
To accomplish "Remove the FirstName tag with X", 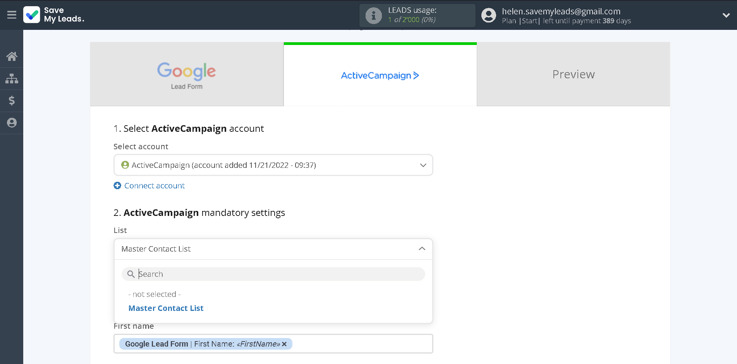I will coord(284,344).
